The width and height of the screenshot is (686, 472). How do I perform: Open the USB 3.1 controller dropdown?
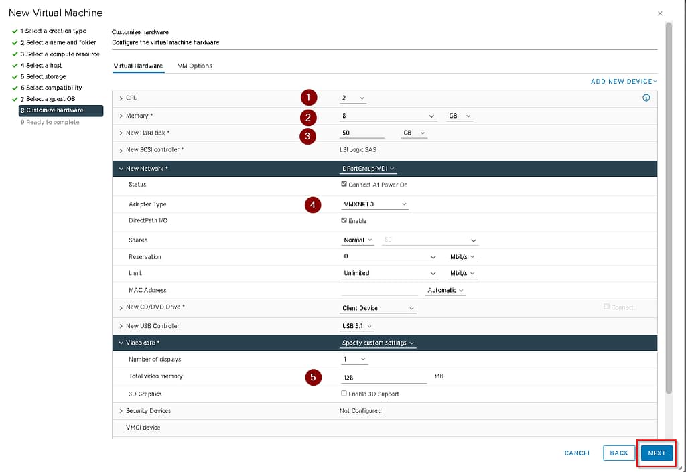point(357,326)
